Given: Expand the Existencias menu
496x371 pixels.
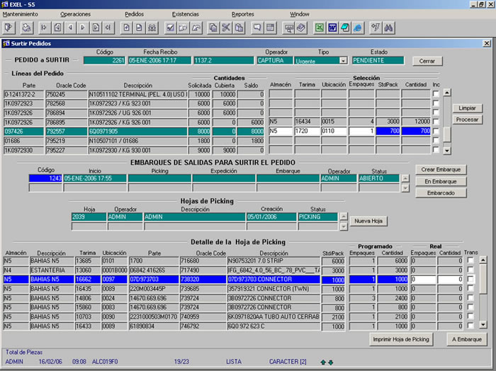Looking at the screenshot, I should click(x=186, y=14).
